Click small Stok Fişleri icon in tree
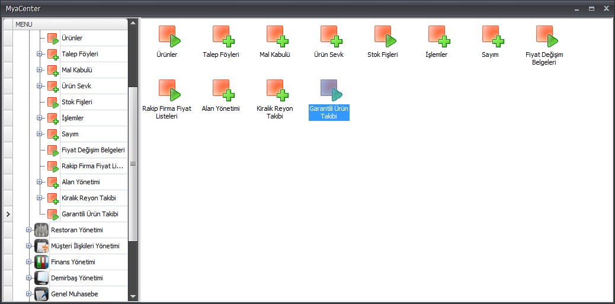Image resolution: width=615 pixels, height=304 pixels. pyautogui.click(x=53, y=103)
